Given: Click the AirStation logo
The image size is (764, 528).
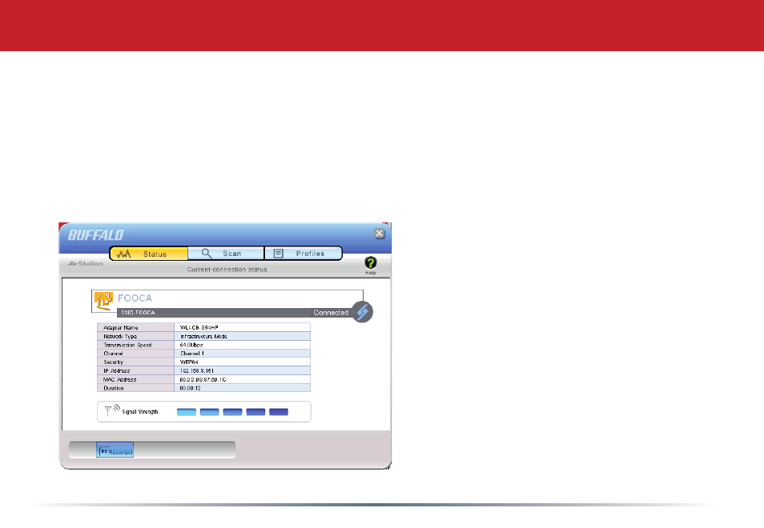Looking at the screenshot, I should tap(85, 263).
